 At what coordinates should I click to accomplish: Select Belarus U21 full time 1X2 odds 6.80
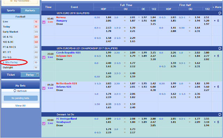(153, 87)
